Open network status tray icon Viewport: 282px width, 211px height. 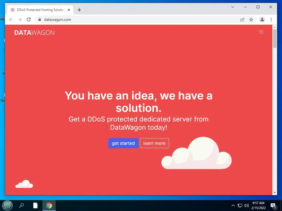click(240, 206)
